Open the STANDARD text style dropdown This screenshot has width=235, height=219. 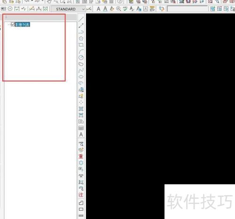[x=68, y=9]
